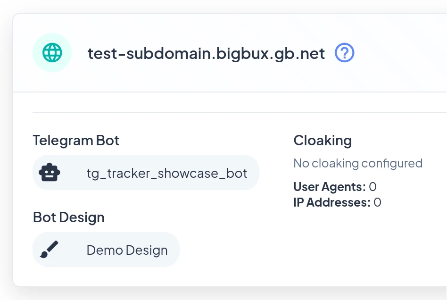Open the tg_tracker_showcase_bot bot name
Viewport: 447px width, 300px height.
point(167,173)
